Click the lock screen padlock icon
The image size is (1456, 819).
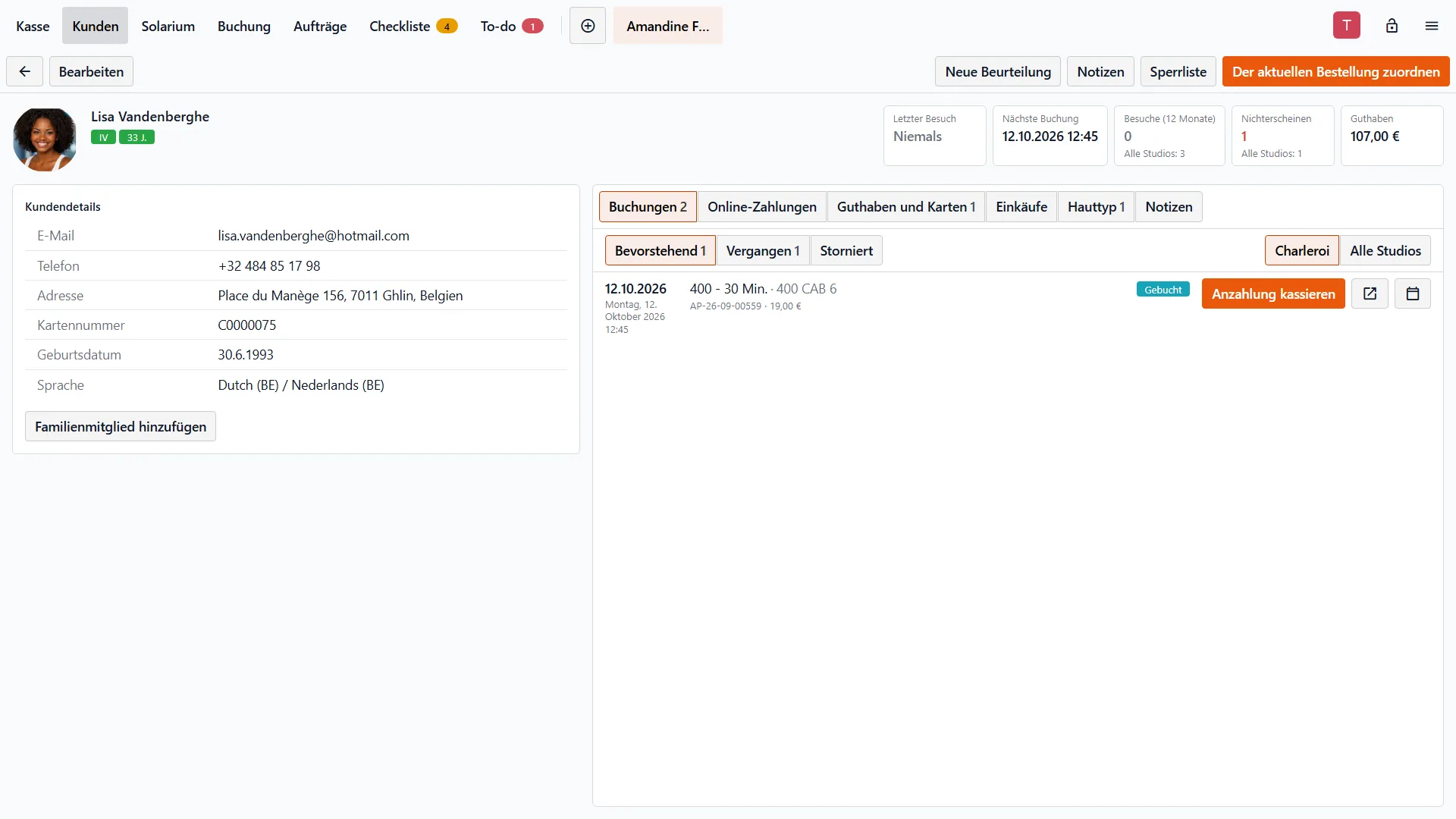click(1392, 26)
